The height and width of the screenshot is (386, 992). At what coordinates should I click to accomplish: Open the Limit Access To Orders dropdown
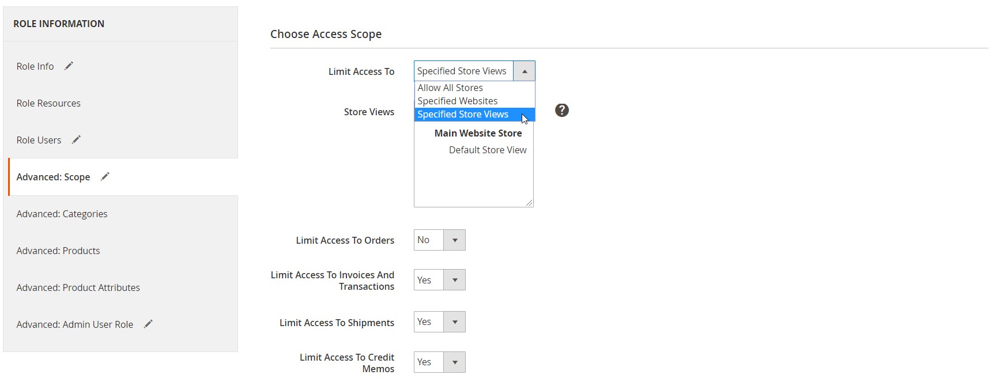[x=439, y=240]
